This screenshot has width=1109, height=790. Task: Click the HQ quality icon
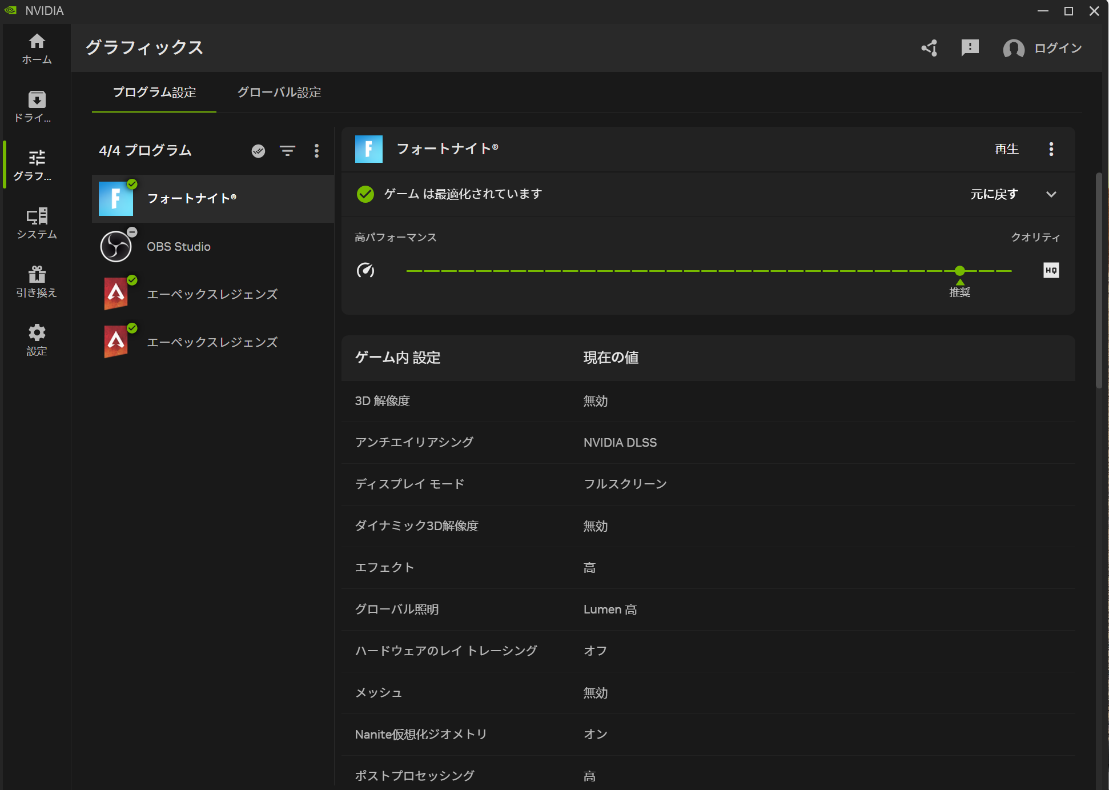pos(1051,270)
